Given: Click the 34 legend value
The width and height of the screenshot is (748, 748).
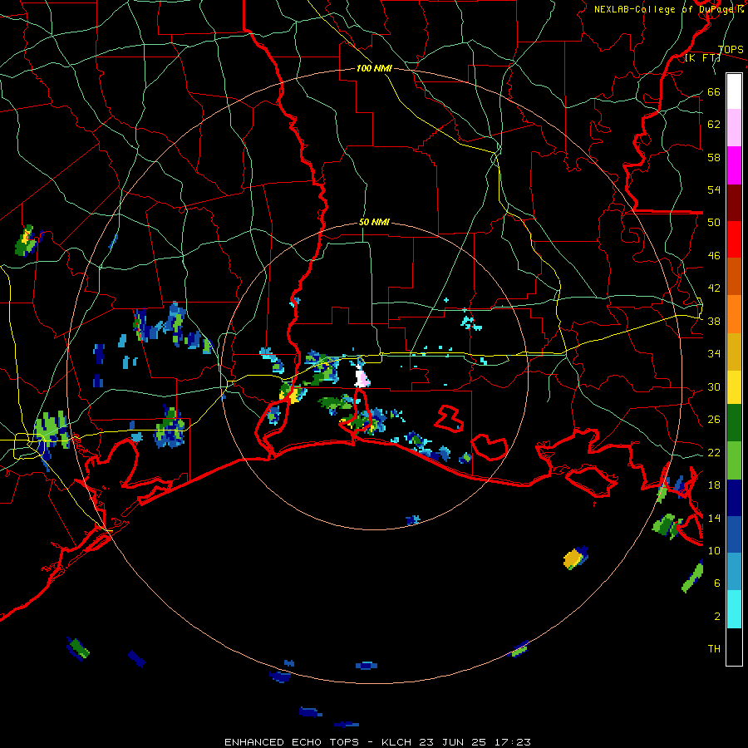Looking at the screenshot, I should (714, 354).
